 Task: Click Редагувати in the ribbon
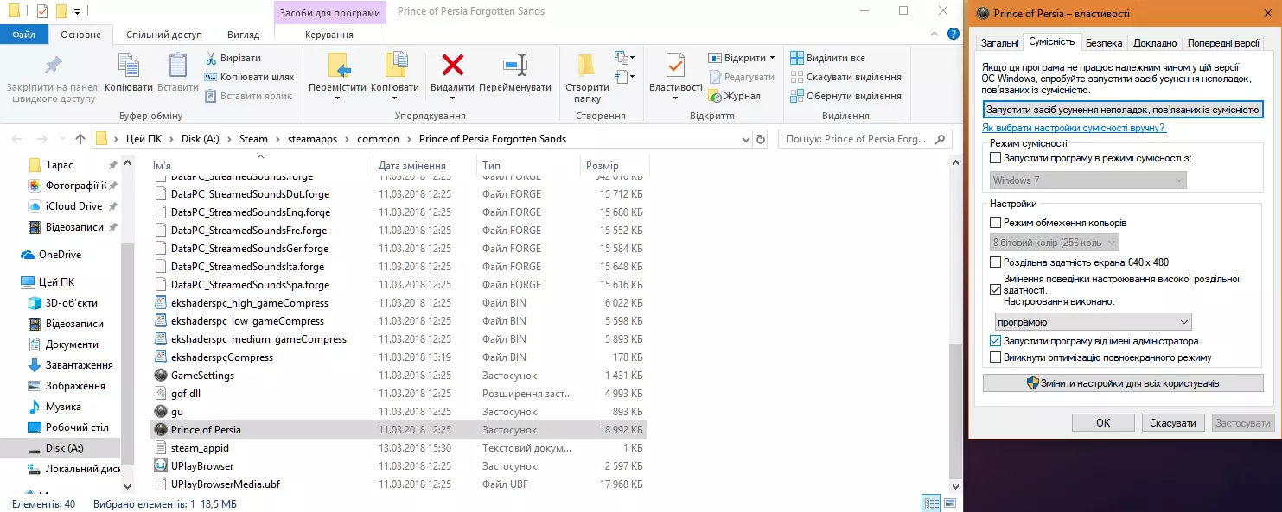(x=741, y=77)
